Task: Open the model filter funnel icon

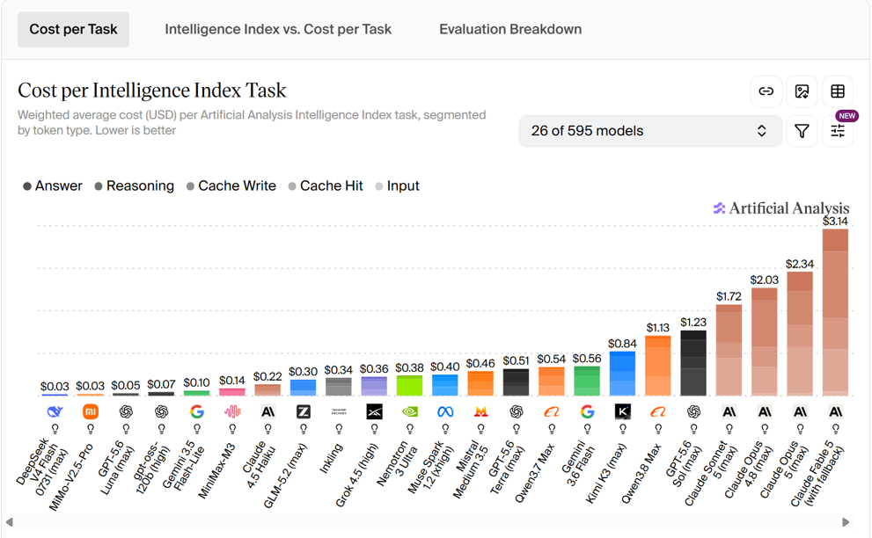Action: (x=802, y=131)
